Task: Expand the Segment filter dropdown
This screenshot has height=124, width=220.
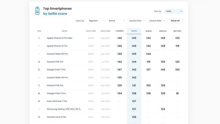Action: tap(97, 21)
